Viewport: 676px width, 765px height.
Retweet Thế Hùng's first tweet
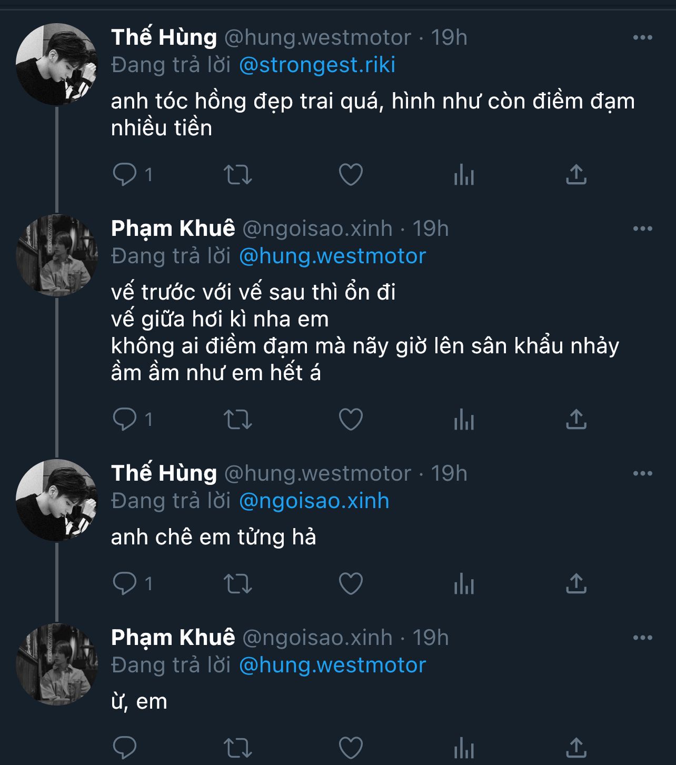coord(238,175)
